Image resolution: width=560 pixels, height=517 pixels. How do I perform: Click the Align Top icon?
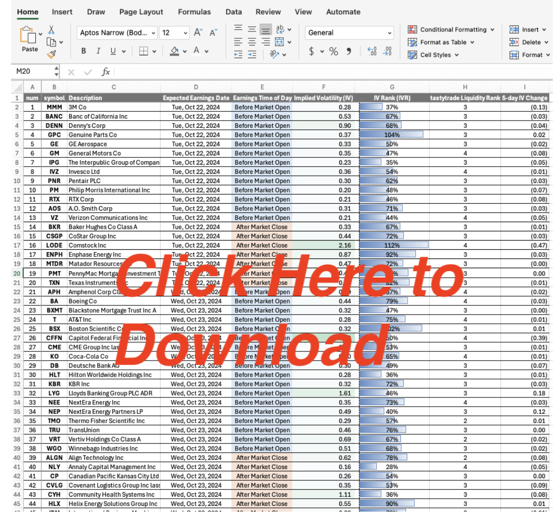pyautogui.click(x=238, y=29)
